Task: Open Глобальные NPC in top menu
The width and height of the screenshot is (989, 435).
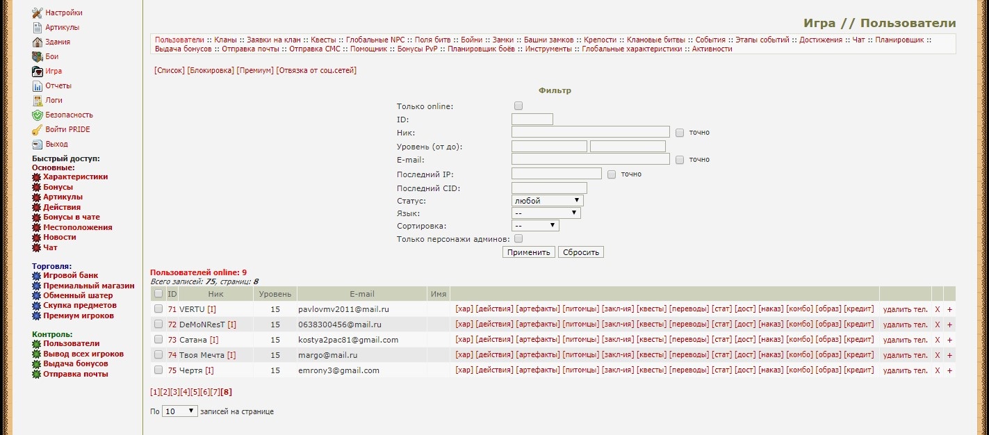Action: (x=375, y=40)
